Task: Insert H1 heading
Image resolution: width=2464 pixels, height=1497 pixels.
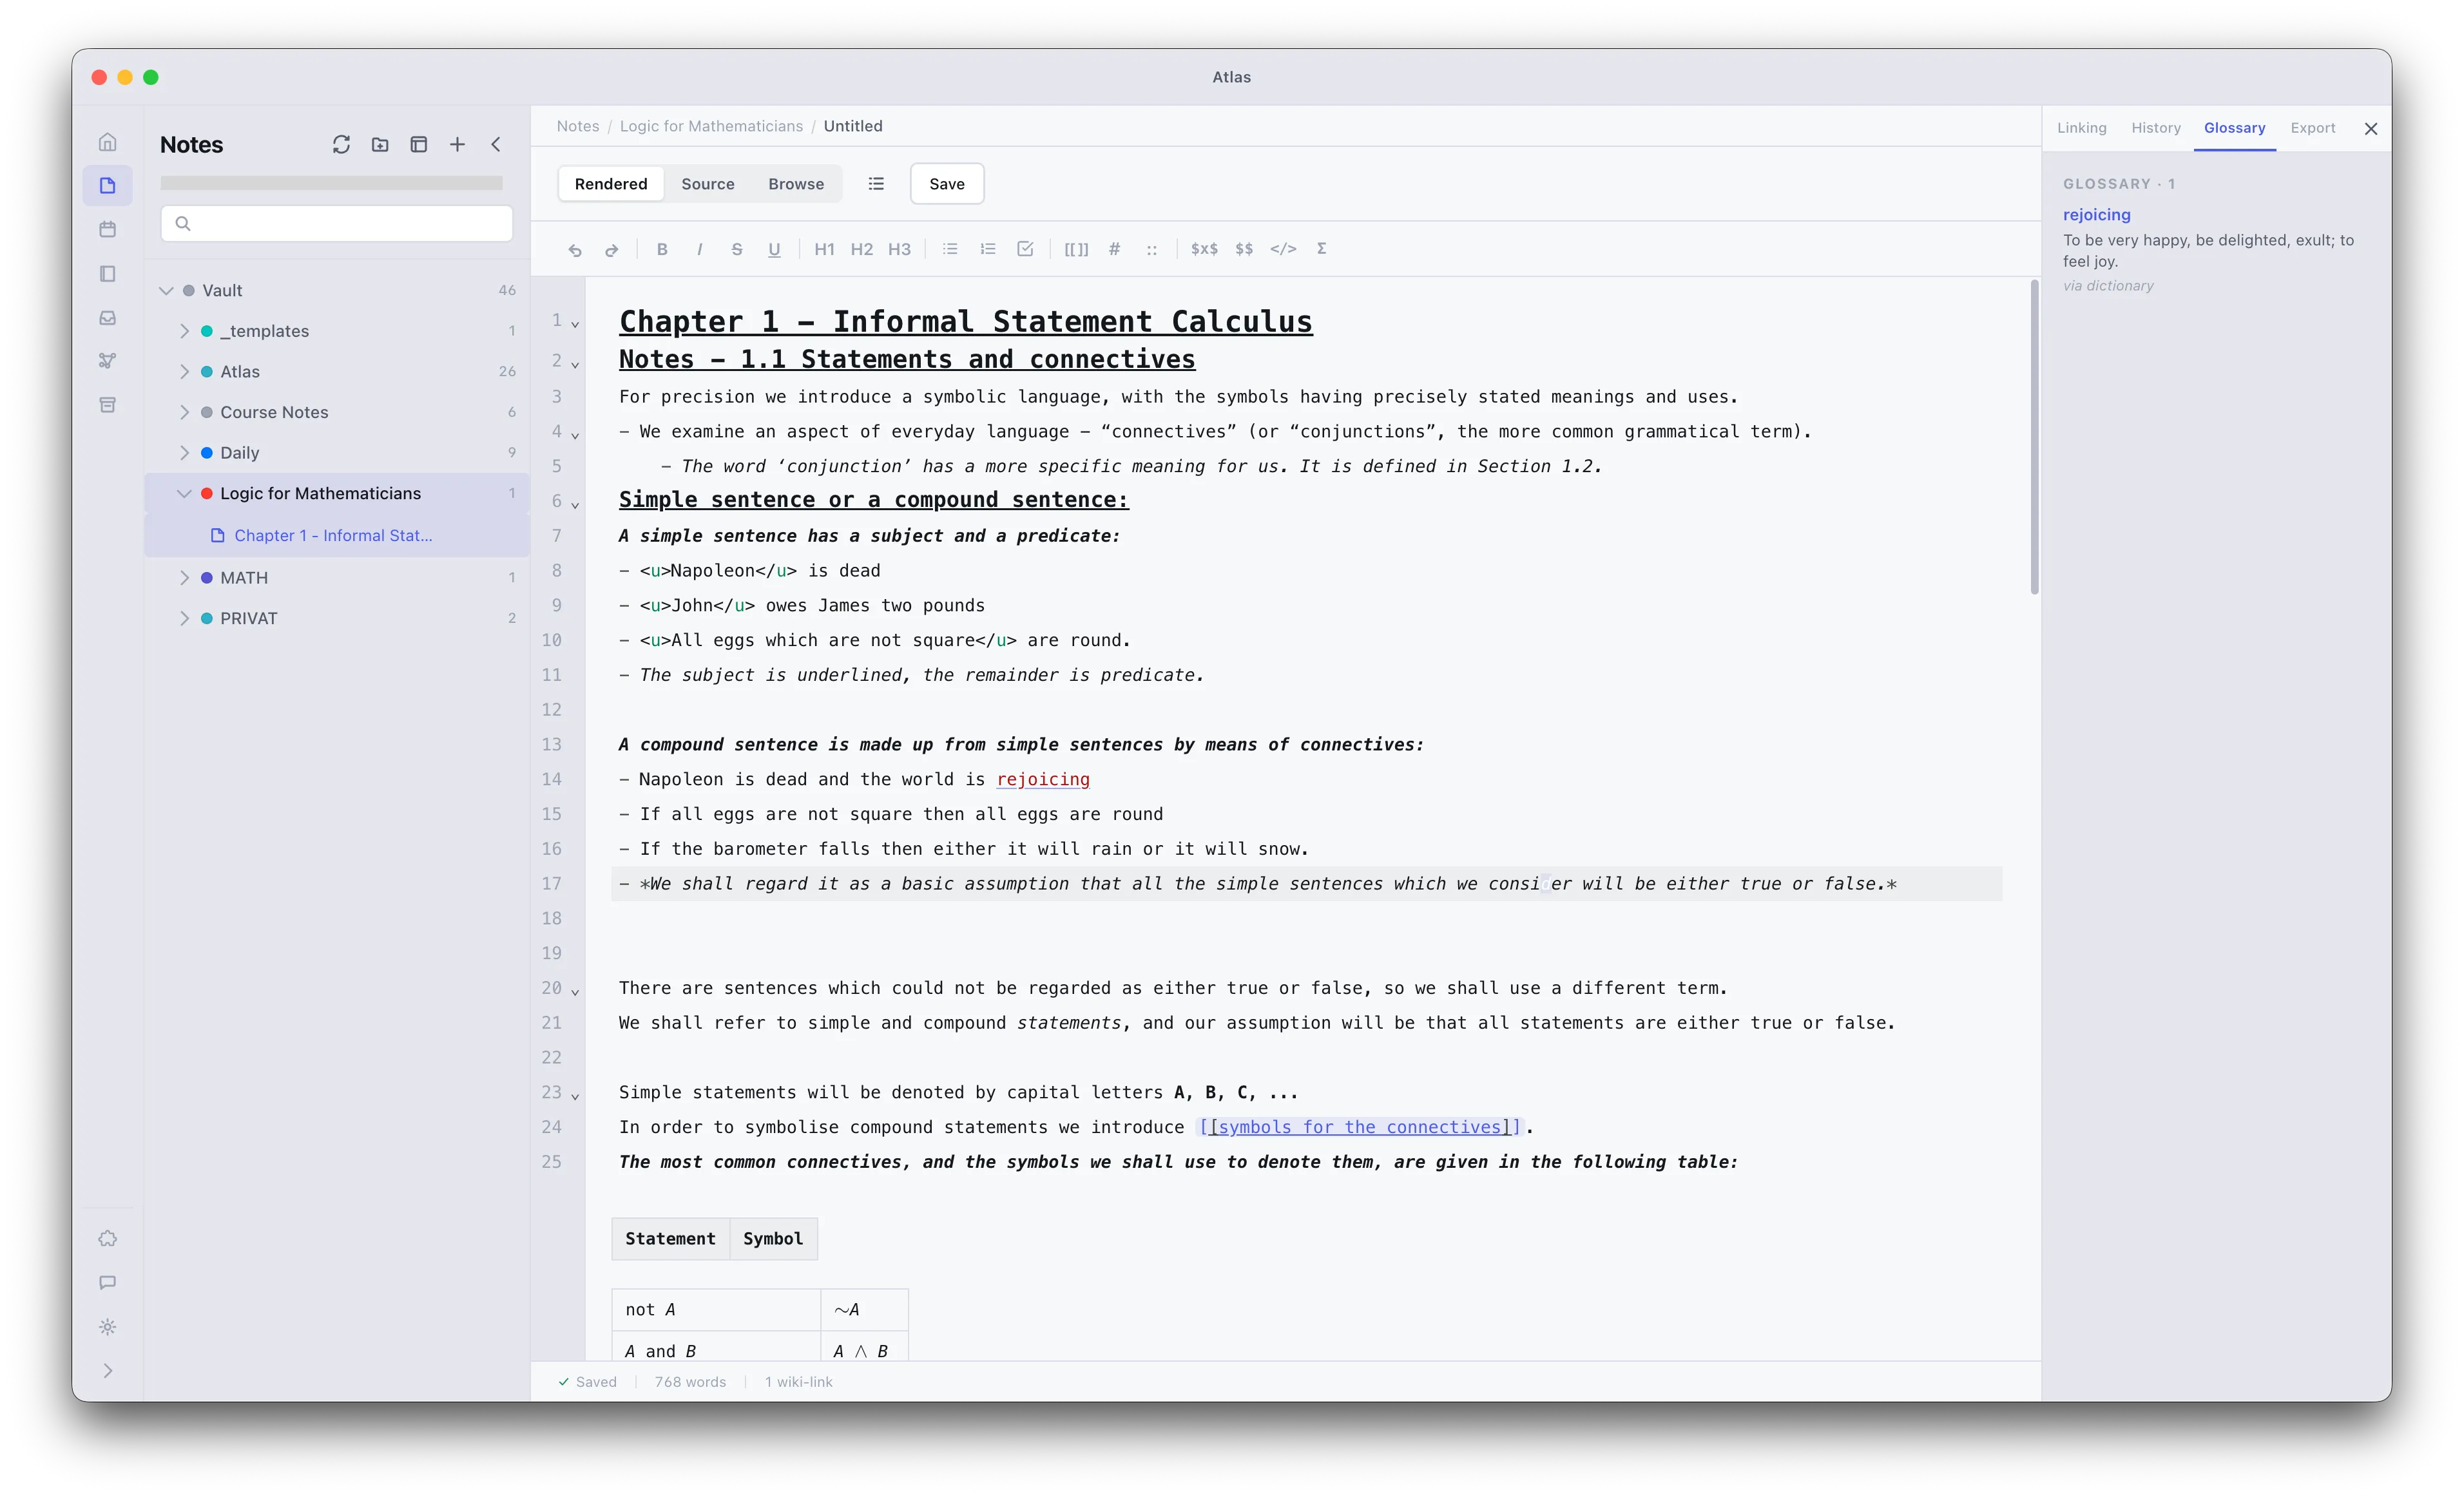Action: click(x=824, y=249)
